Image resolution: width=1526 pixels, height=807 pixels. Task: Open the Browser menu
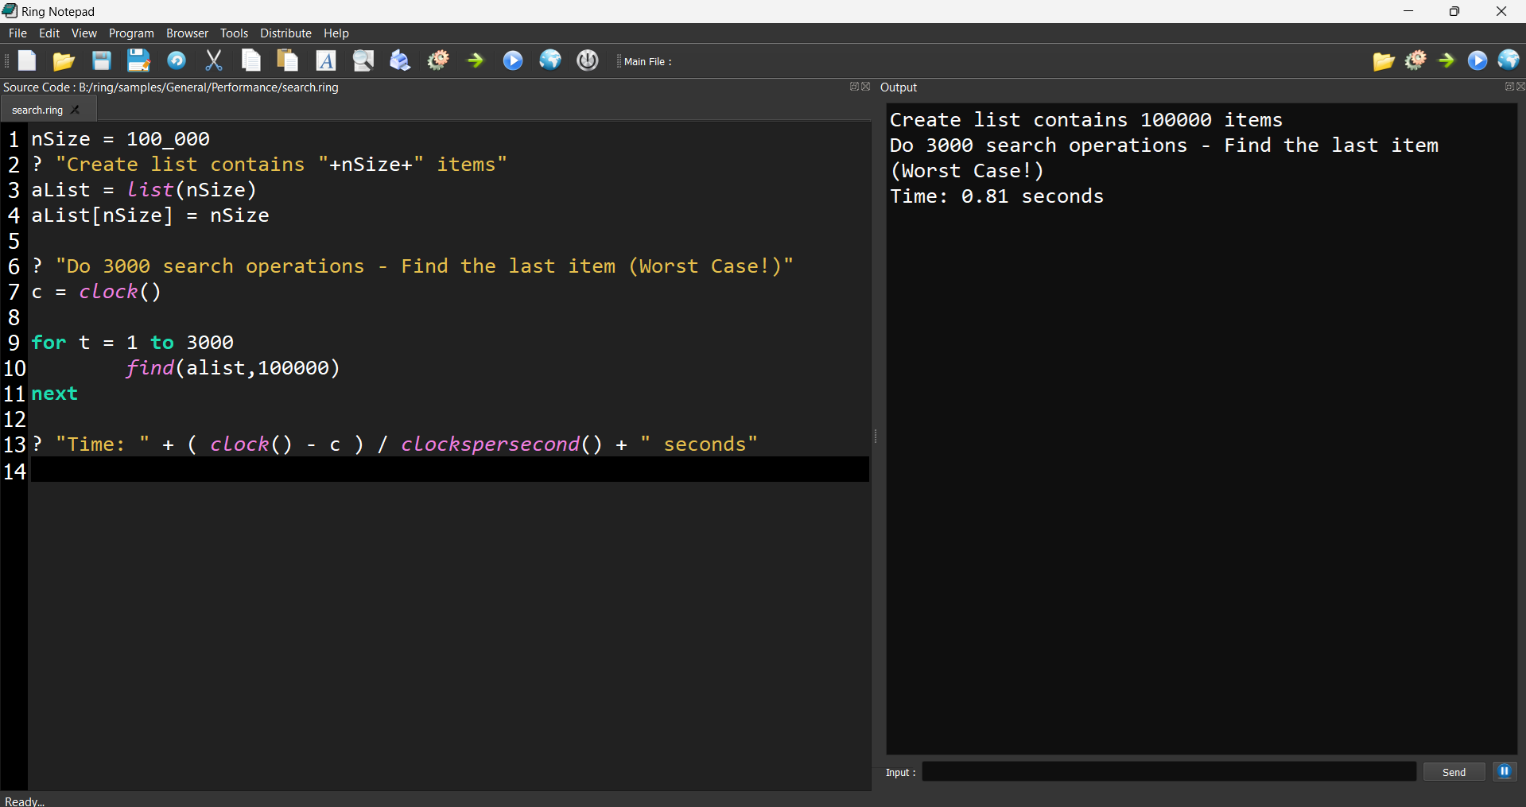pyautogui.click(x=188, y=33)
